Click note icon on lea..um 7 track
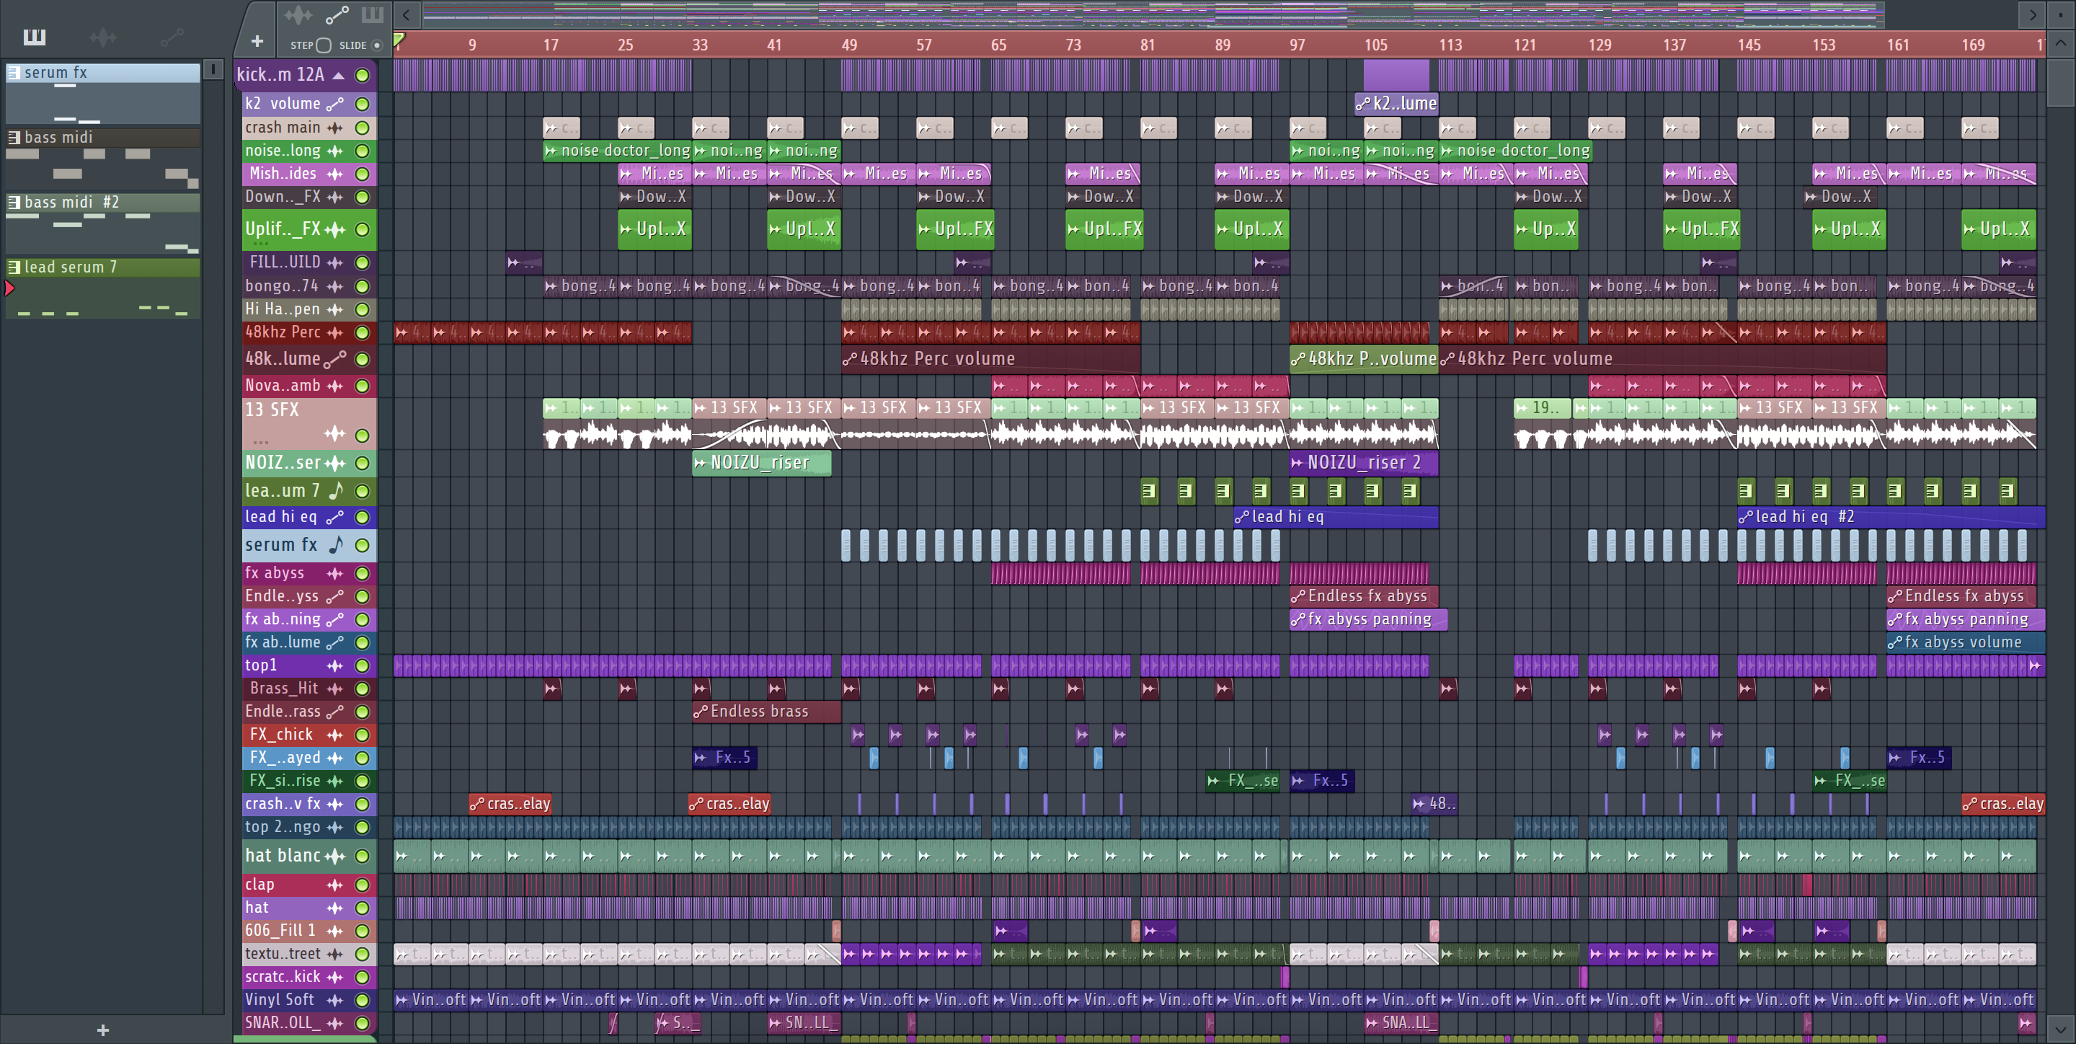The image size is (2076, 1044). [335, 491]
